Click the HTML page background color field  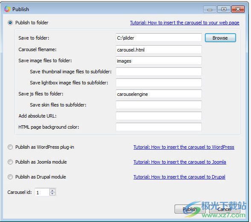[x=159, y=127]
